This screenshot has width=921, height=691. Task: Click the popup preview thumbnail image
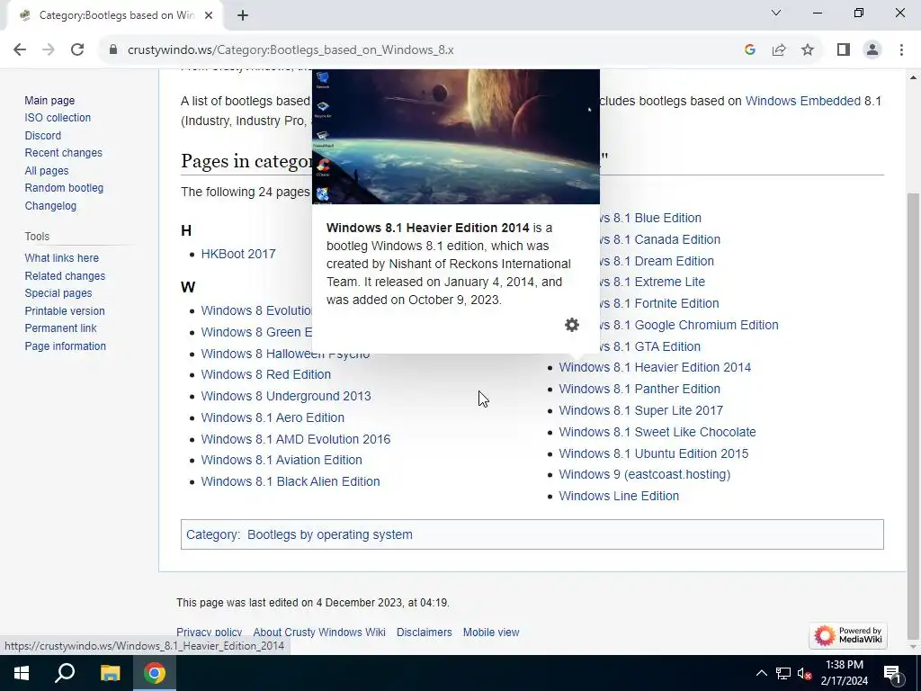(x=456, y=137)
